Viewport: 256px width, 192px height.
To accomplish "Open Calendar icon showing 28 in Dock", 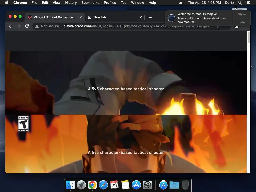I will (x=114, y=185).
